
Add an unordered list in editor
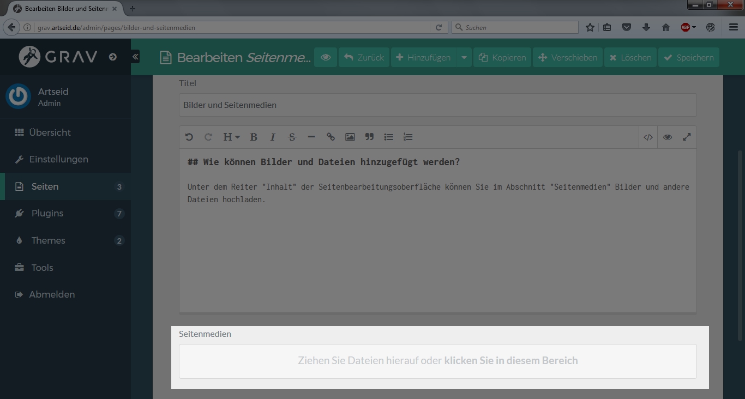[x=389, y=137]
